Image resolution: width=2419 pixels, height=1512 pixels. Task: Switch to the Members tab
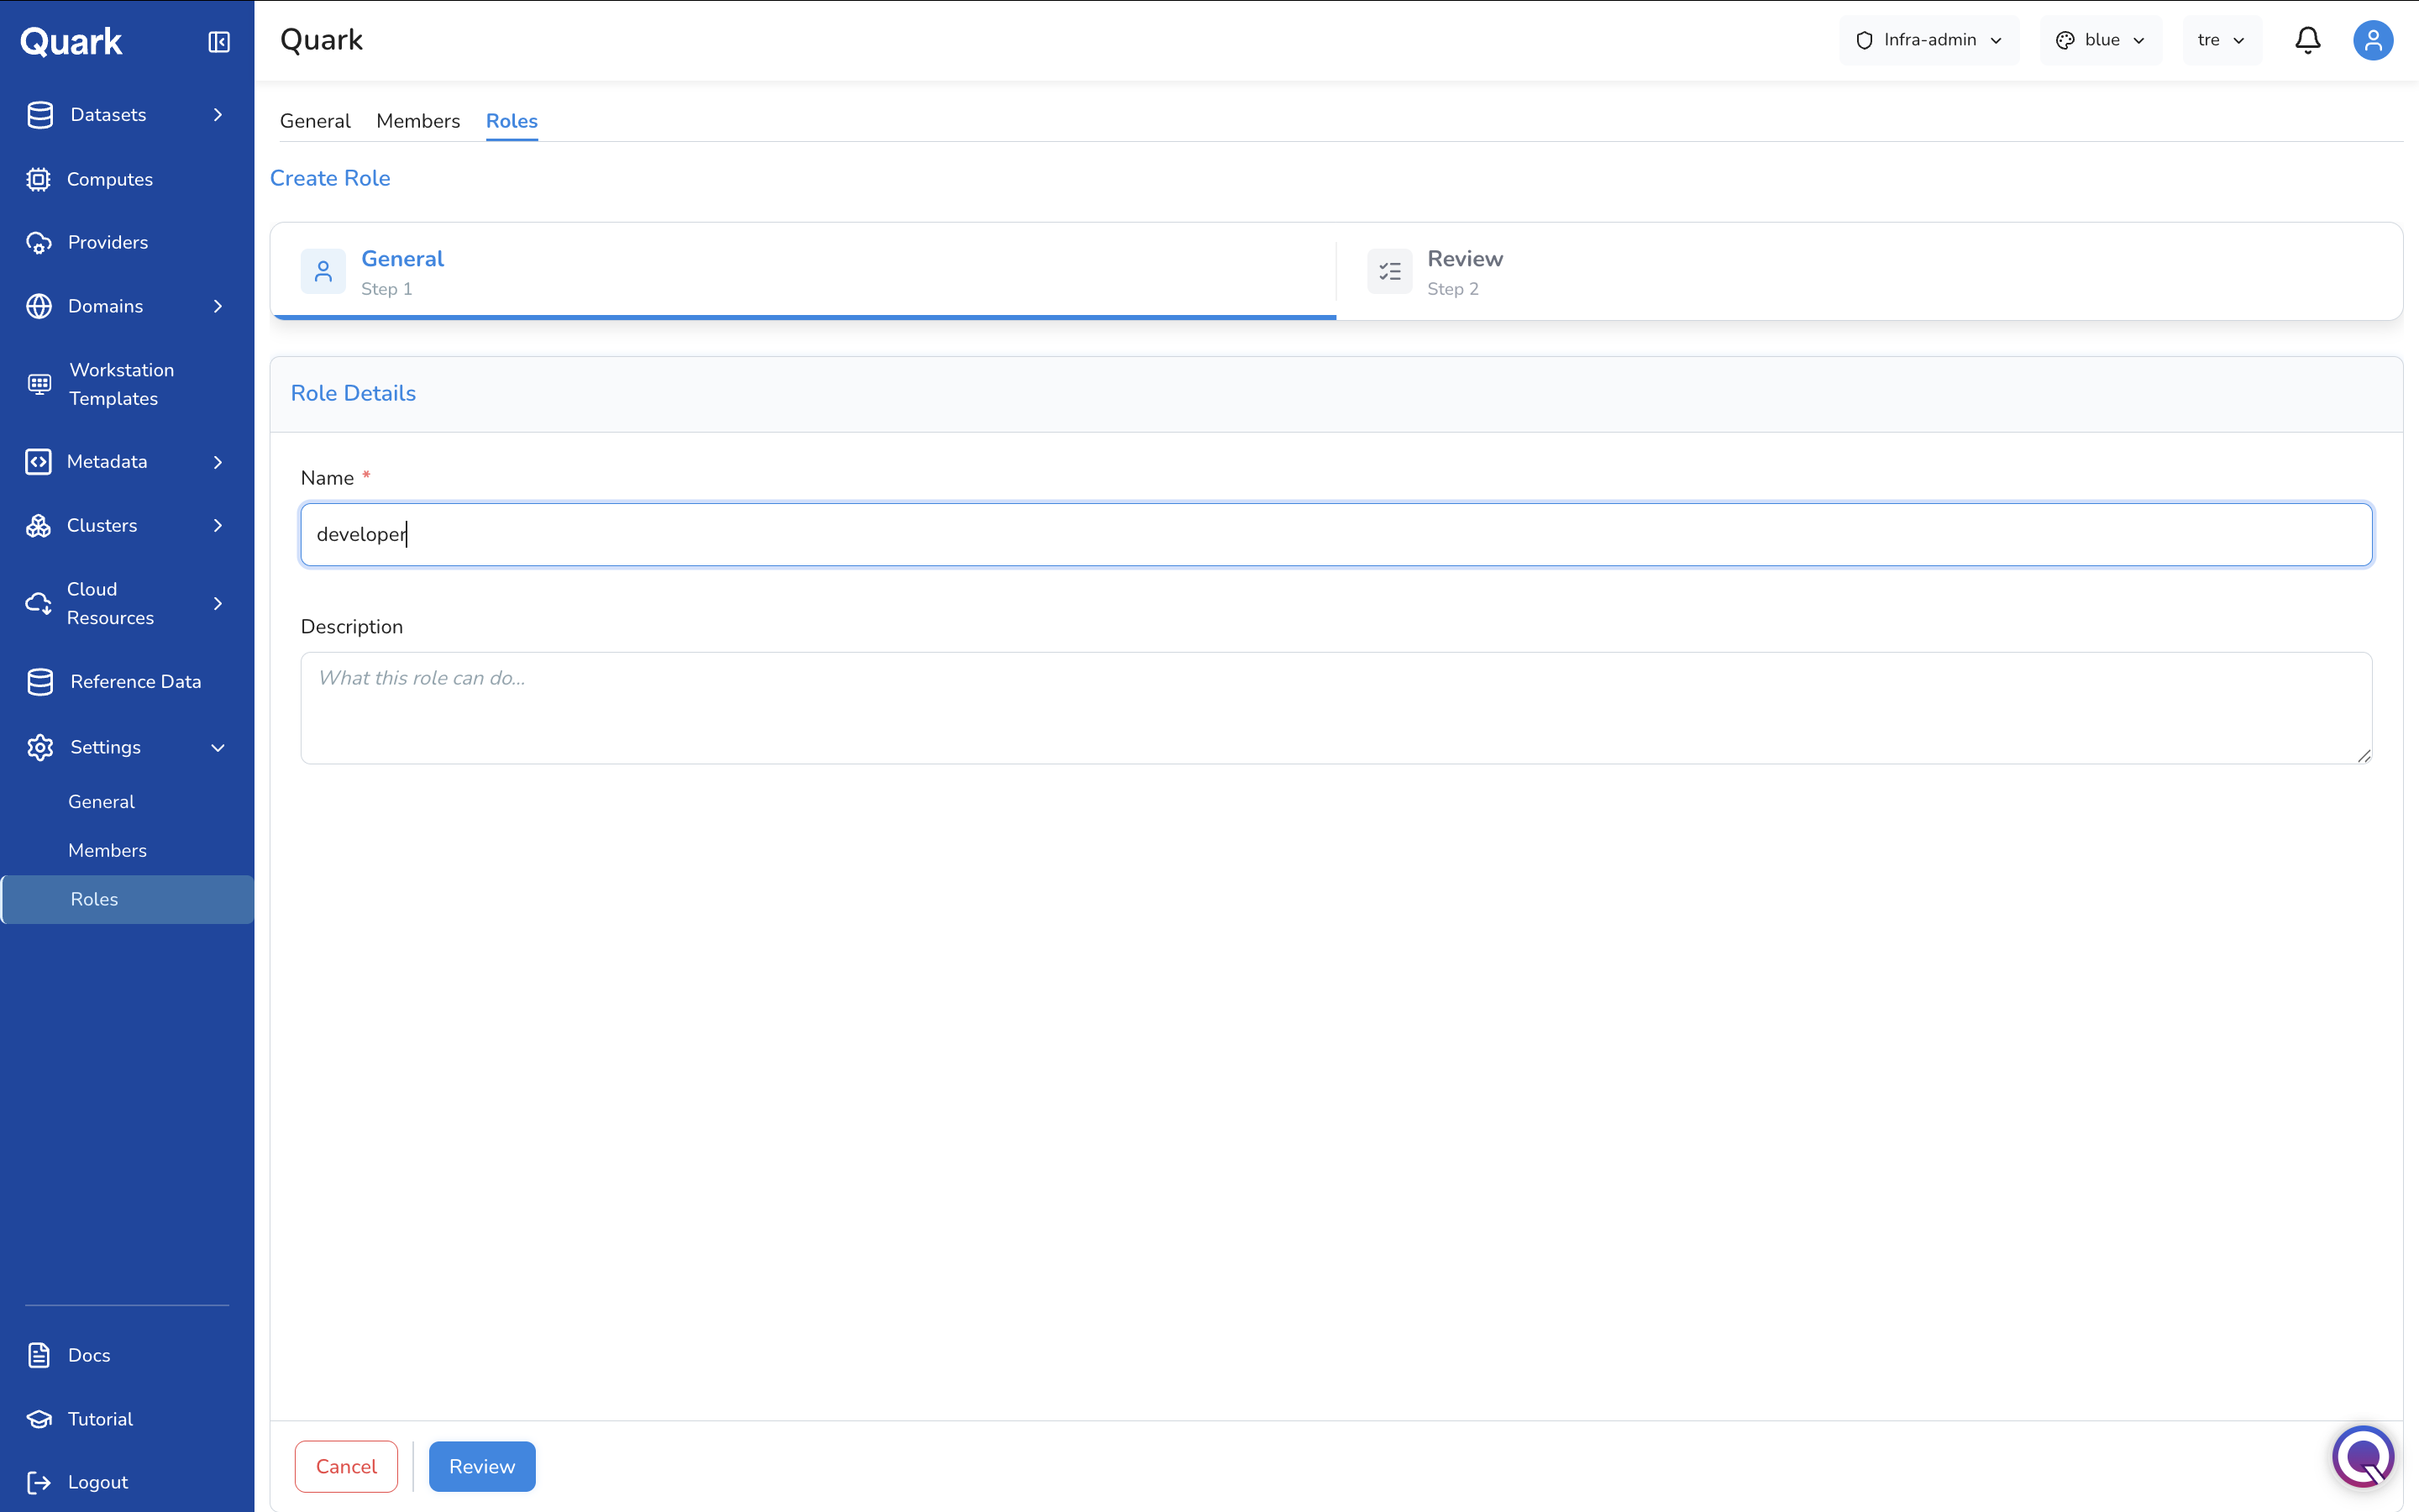pyautogui.click(x=417, y=121)
